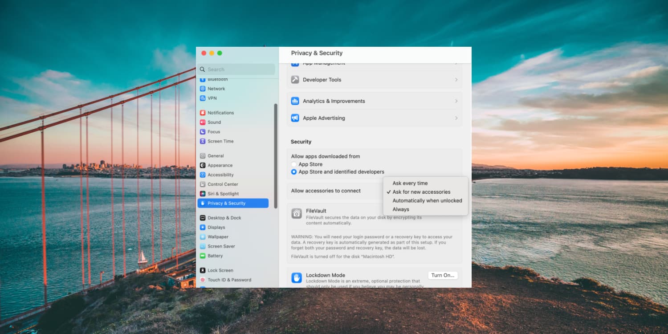Select Always in the accessories menu
This screenshot has width=668, height=334.
pyautogui.click(x=401, y=209)
